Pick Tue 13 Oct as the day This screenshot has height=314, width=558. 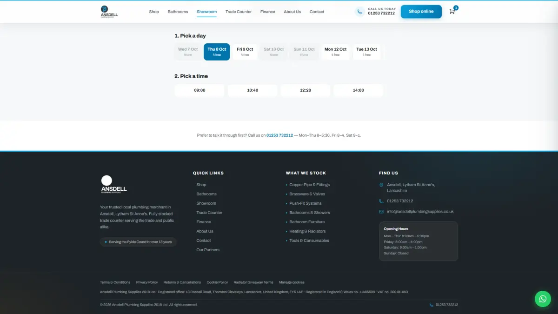[x=367, y=52]
